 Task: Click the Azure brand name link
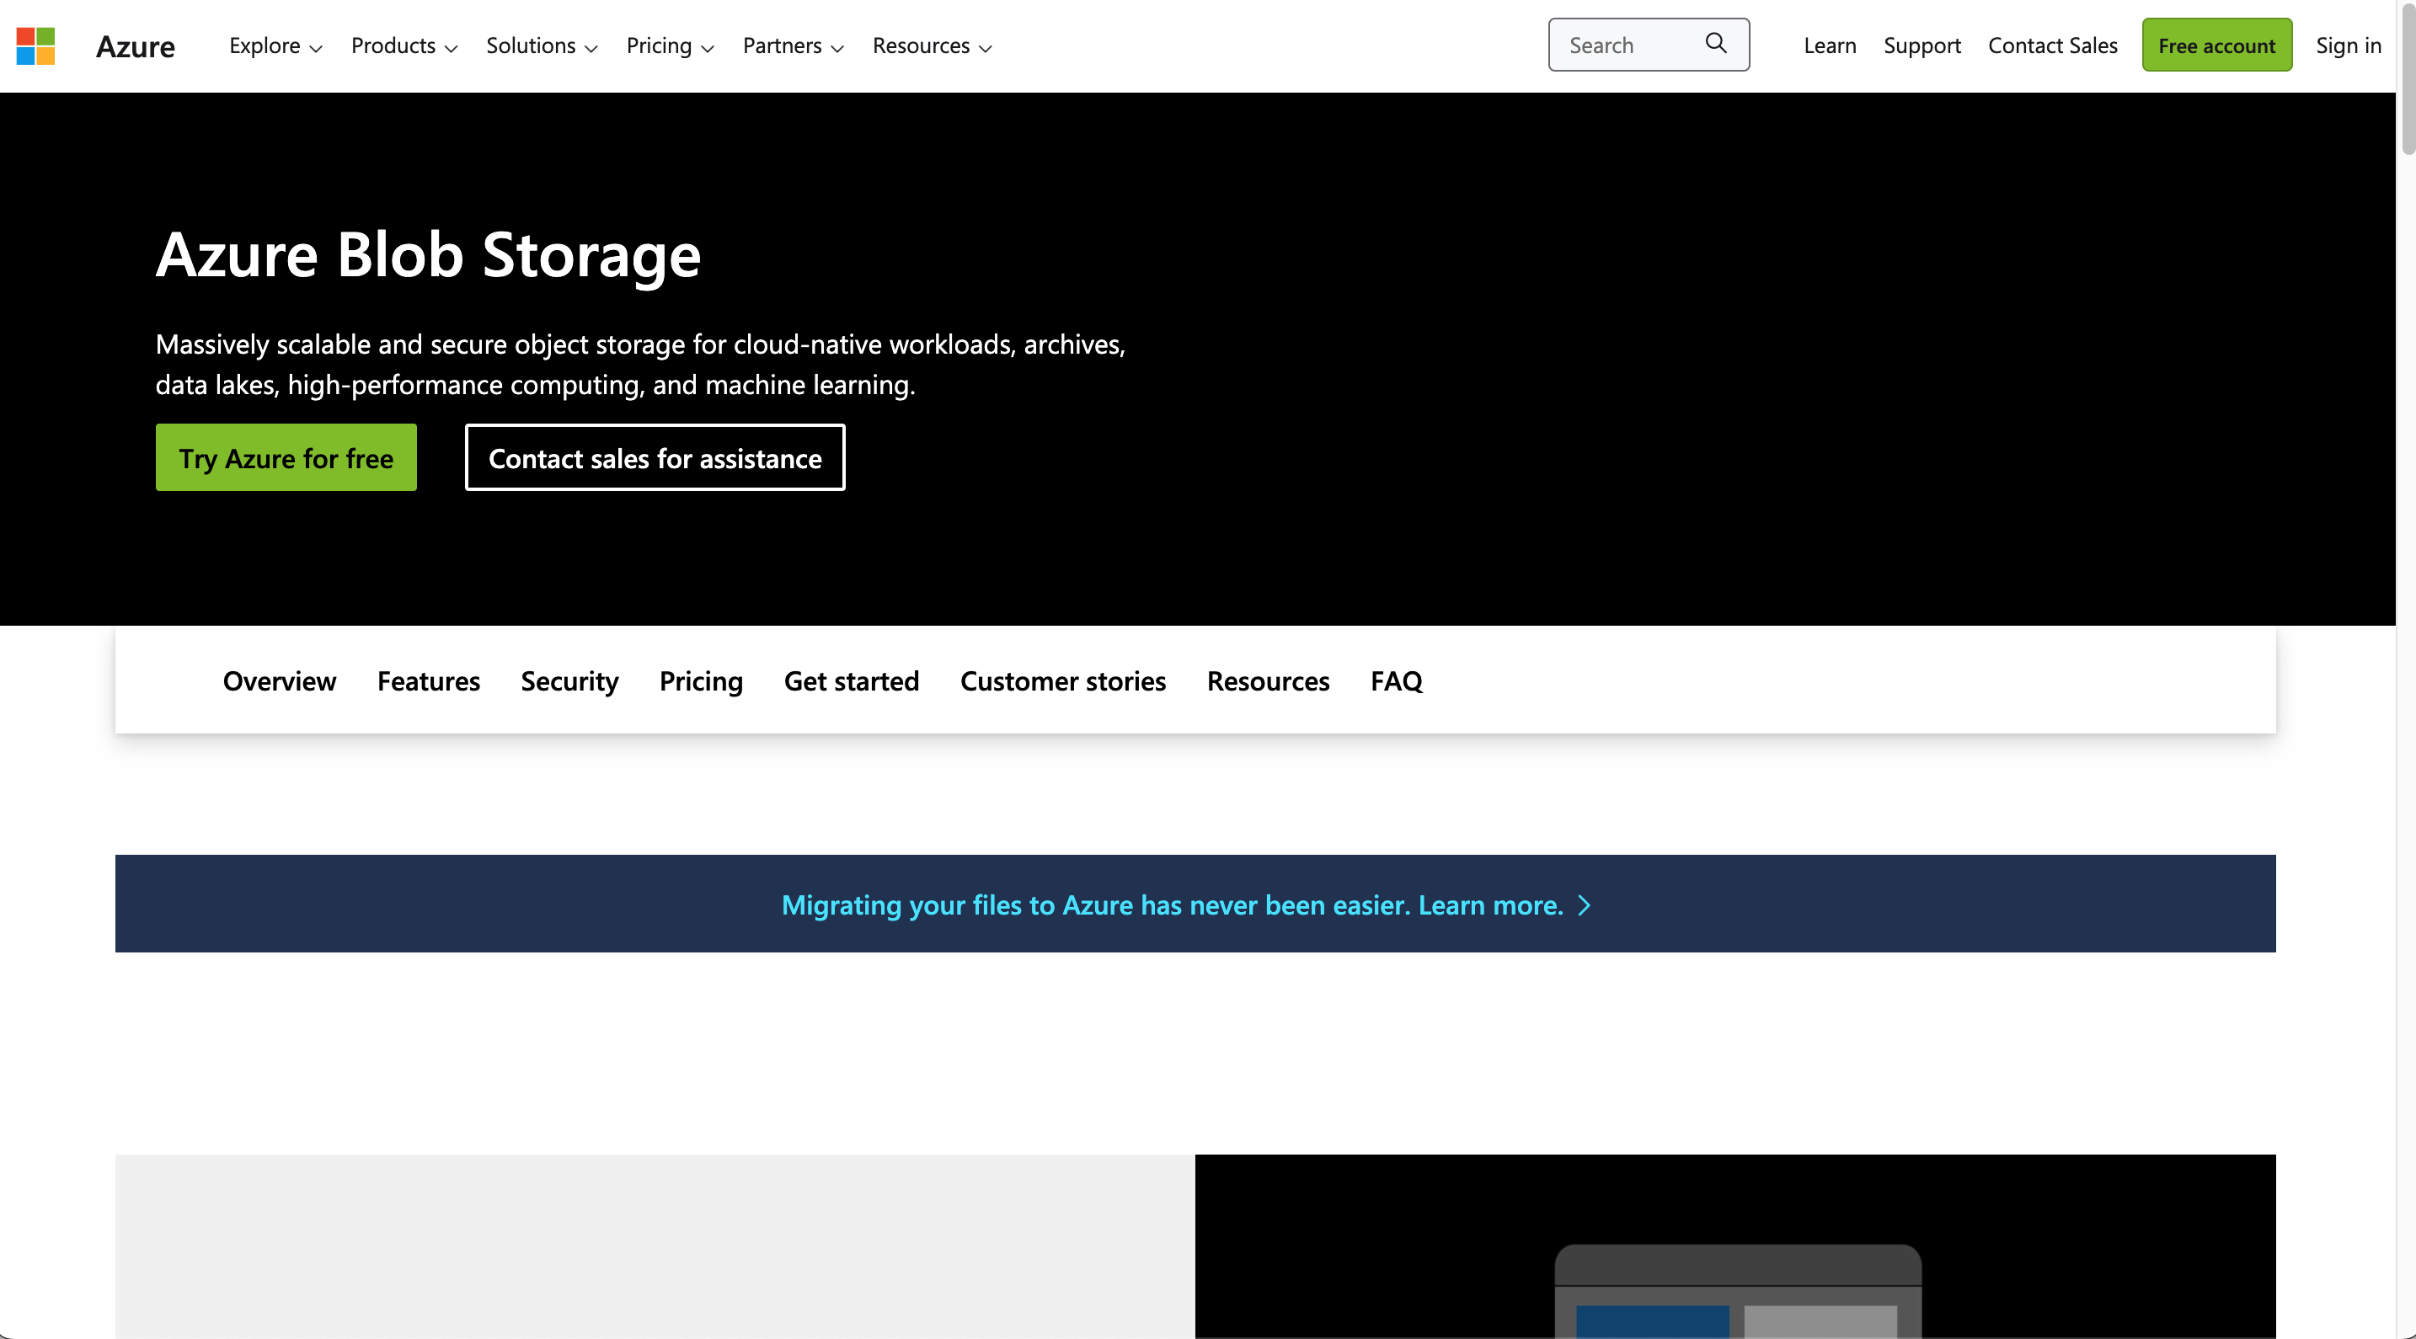click(x=135, y=46)
